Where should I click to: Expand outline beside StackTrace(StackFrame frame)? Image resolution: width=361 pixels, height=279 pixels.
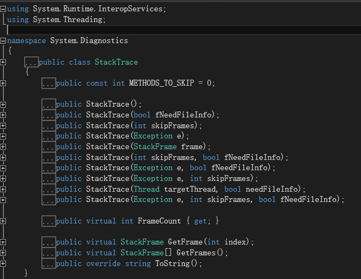(x=3, y=147)
